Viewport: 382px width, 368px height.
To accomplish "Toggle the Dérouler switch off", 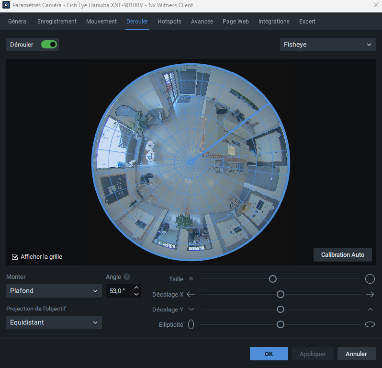I will tap(49, 45).
